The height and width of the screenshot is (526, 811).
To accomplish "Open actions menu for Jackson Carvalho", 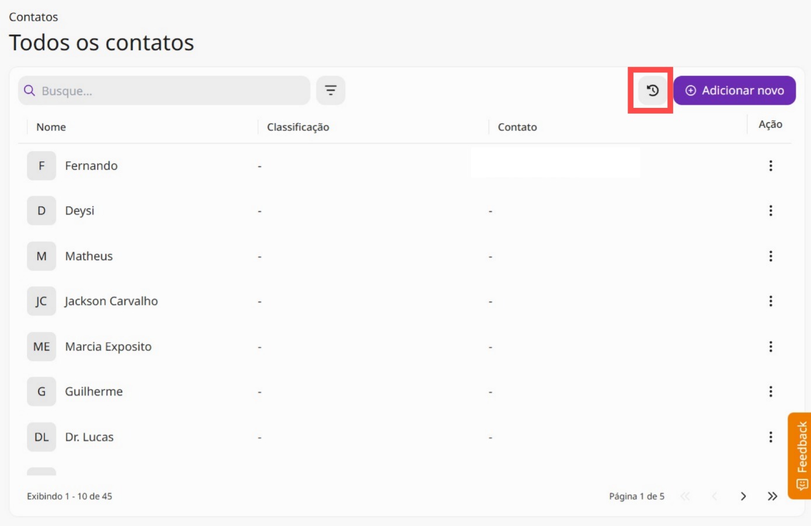I will coord(771,301).
